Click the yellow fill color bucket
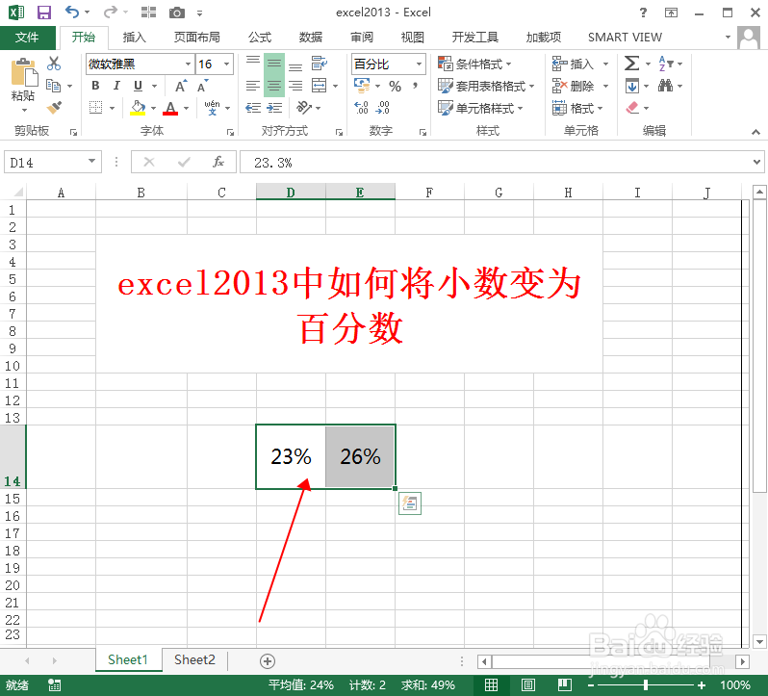 click(139, 108)
